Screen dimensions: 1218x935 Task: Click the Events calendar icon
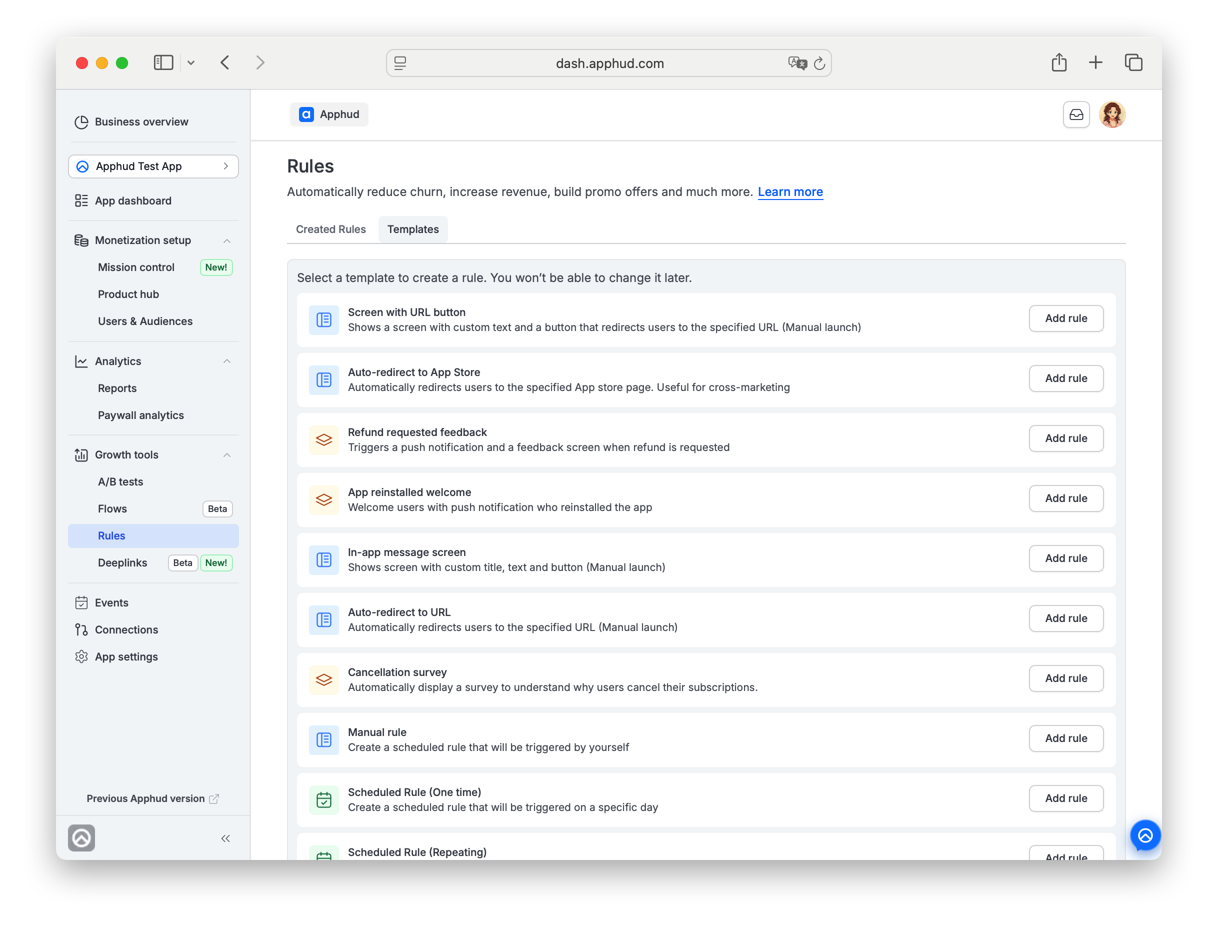coord(81,602)
